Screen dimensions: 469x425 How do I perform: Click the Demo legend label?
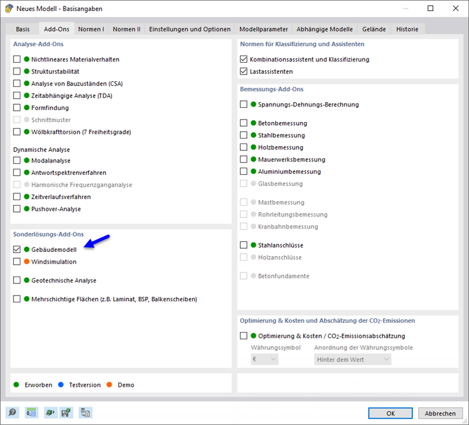pyautogui.click(x=126, y=385)
